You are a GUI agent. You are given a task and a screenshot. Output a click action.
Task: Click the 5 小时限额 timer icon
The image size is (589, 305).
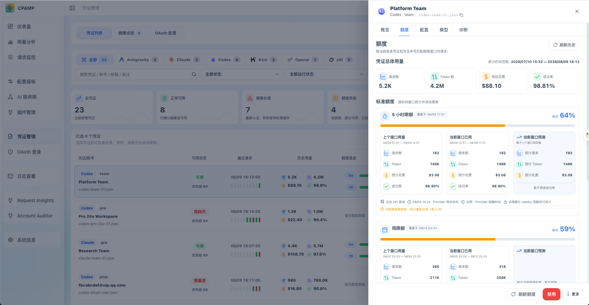coord(385,116)
